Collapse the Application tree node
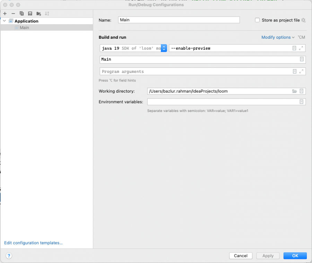The width and height of the screenshot is (312, 263). (x=5, y=21)
